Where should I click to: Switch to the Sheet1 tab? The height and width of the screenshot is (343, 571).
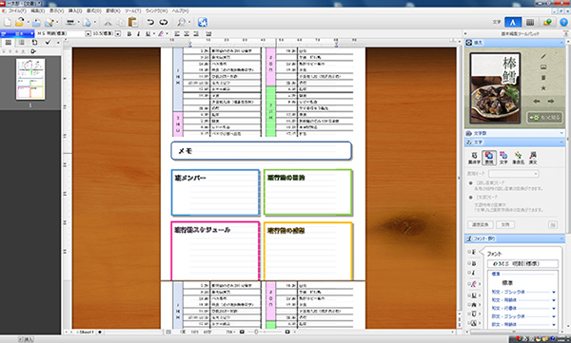pyautogui.click(x=86, y=332)
